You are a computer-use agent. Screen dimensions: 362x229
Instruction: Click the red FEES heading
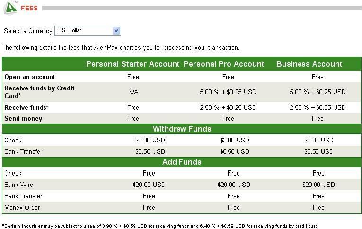click(x=29, y=8)
